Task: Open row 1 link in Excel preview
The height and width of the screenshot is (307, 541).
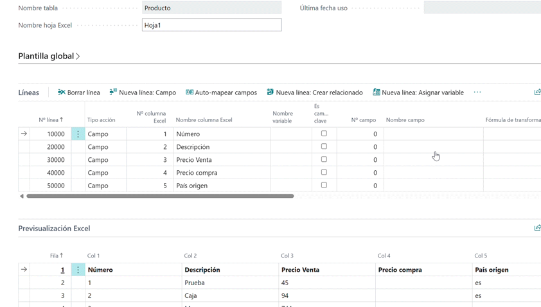Action: pos(62,270)
